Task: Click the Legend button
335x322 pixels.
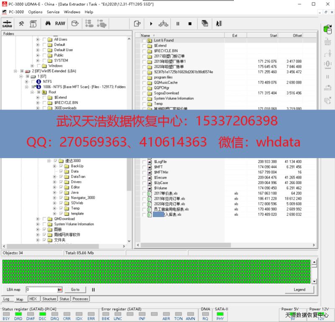Action: [x=299, y=289]
